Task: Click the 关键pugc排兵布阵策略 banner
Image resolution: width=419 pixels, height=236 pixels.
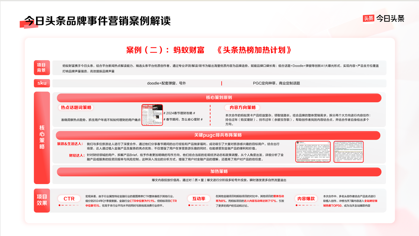Action: (218, 135)
